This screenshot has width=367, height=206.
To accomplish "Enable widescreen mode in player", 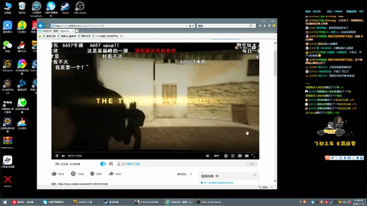I will point(240,156).
